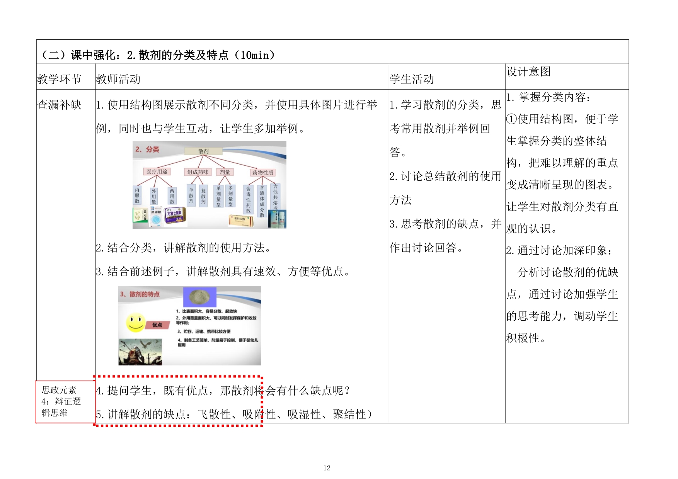Click the 思政元素4 red annotation box

point(65,402)
